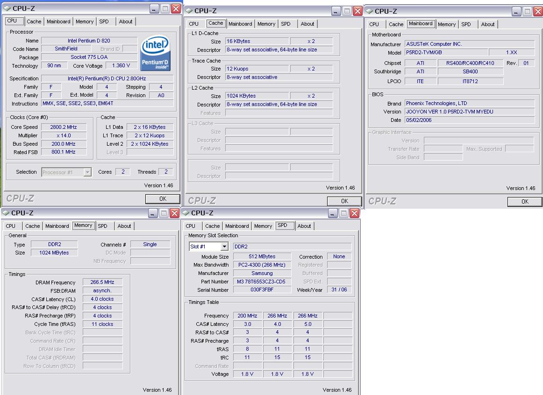The height and width of the screenshot is (395, 543).
Task: Switch to CPU tab in the Timings window
Action: coord(11,226)
